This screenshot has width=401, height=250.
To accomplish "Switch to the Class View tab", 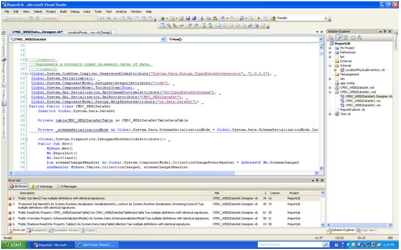I will coord(366,231).
